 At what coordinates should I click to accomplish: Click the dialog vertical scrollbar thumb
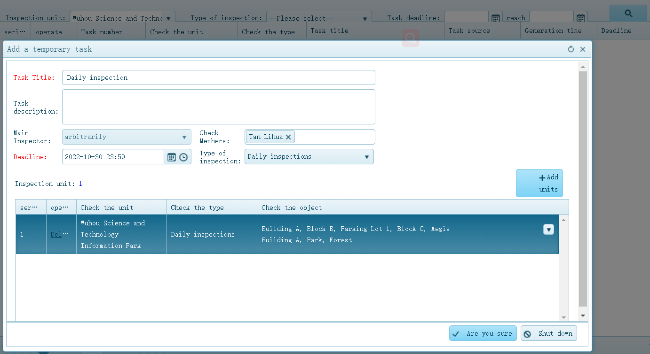pos(583,189)
